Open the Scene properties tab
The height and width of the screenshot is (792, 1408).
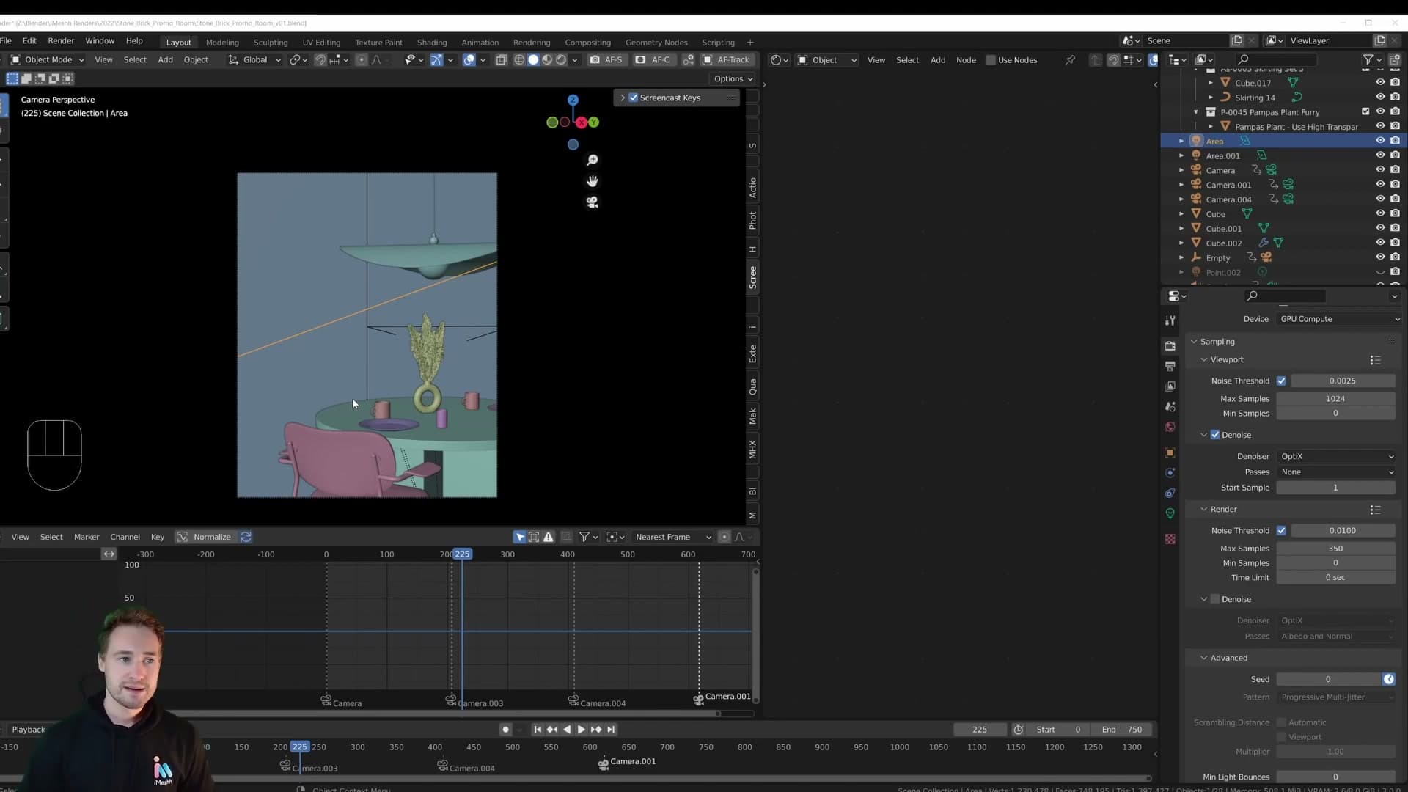[1170, 406]
